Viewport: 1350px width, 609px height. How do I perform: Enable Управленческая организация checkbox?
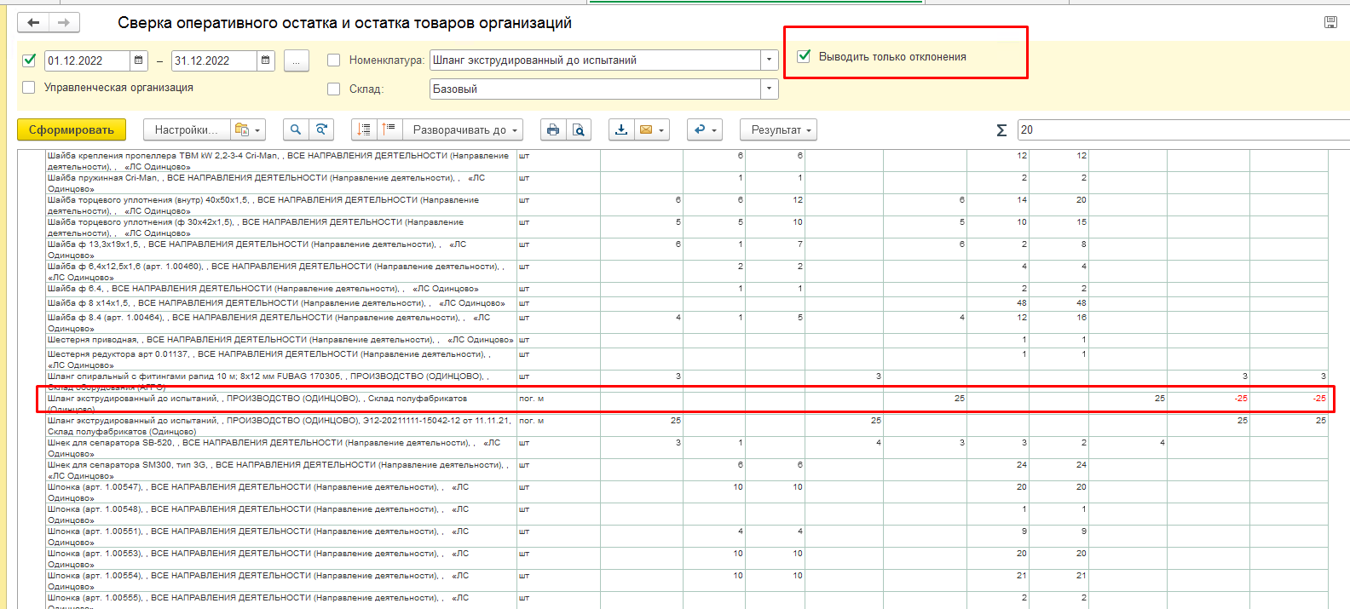[x=29, y=87]
